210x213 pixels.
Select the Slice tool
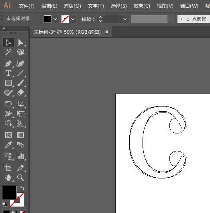point(20,168)
